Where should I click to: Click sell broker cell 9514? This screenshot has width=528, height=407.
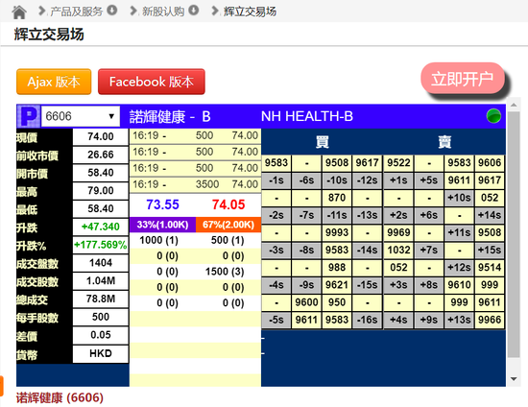pyautogui.click(x=490, y=267)
